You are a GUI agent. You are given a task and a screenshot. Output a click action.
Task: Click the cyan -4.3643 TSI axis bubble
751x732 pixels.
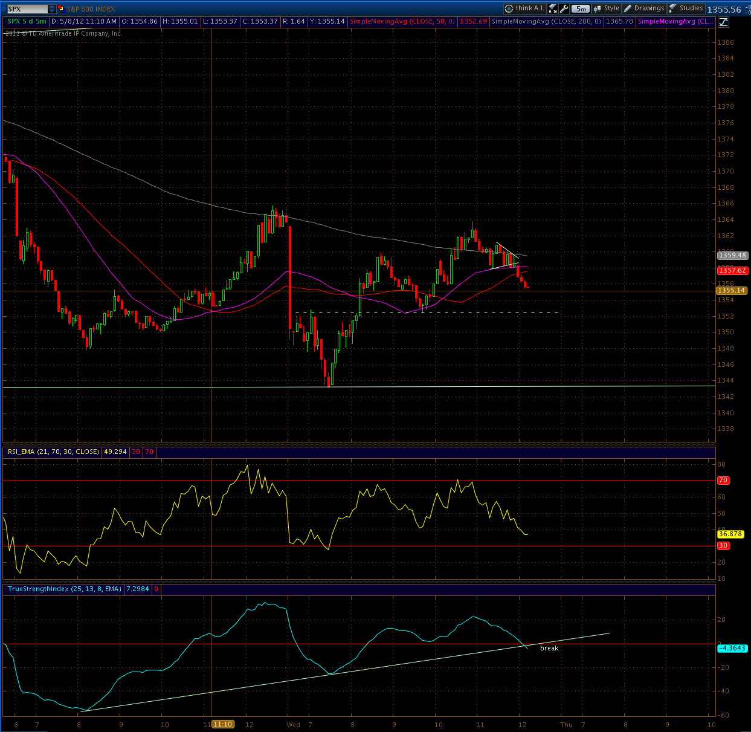[x=732, y=648]
